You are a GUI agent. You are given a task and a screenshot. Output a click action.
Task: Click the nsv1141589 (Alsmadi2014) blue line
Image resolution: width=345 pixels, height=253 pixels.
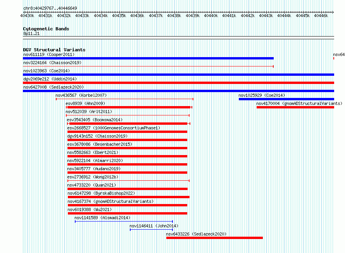click(x=124, y=222)
